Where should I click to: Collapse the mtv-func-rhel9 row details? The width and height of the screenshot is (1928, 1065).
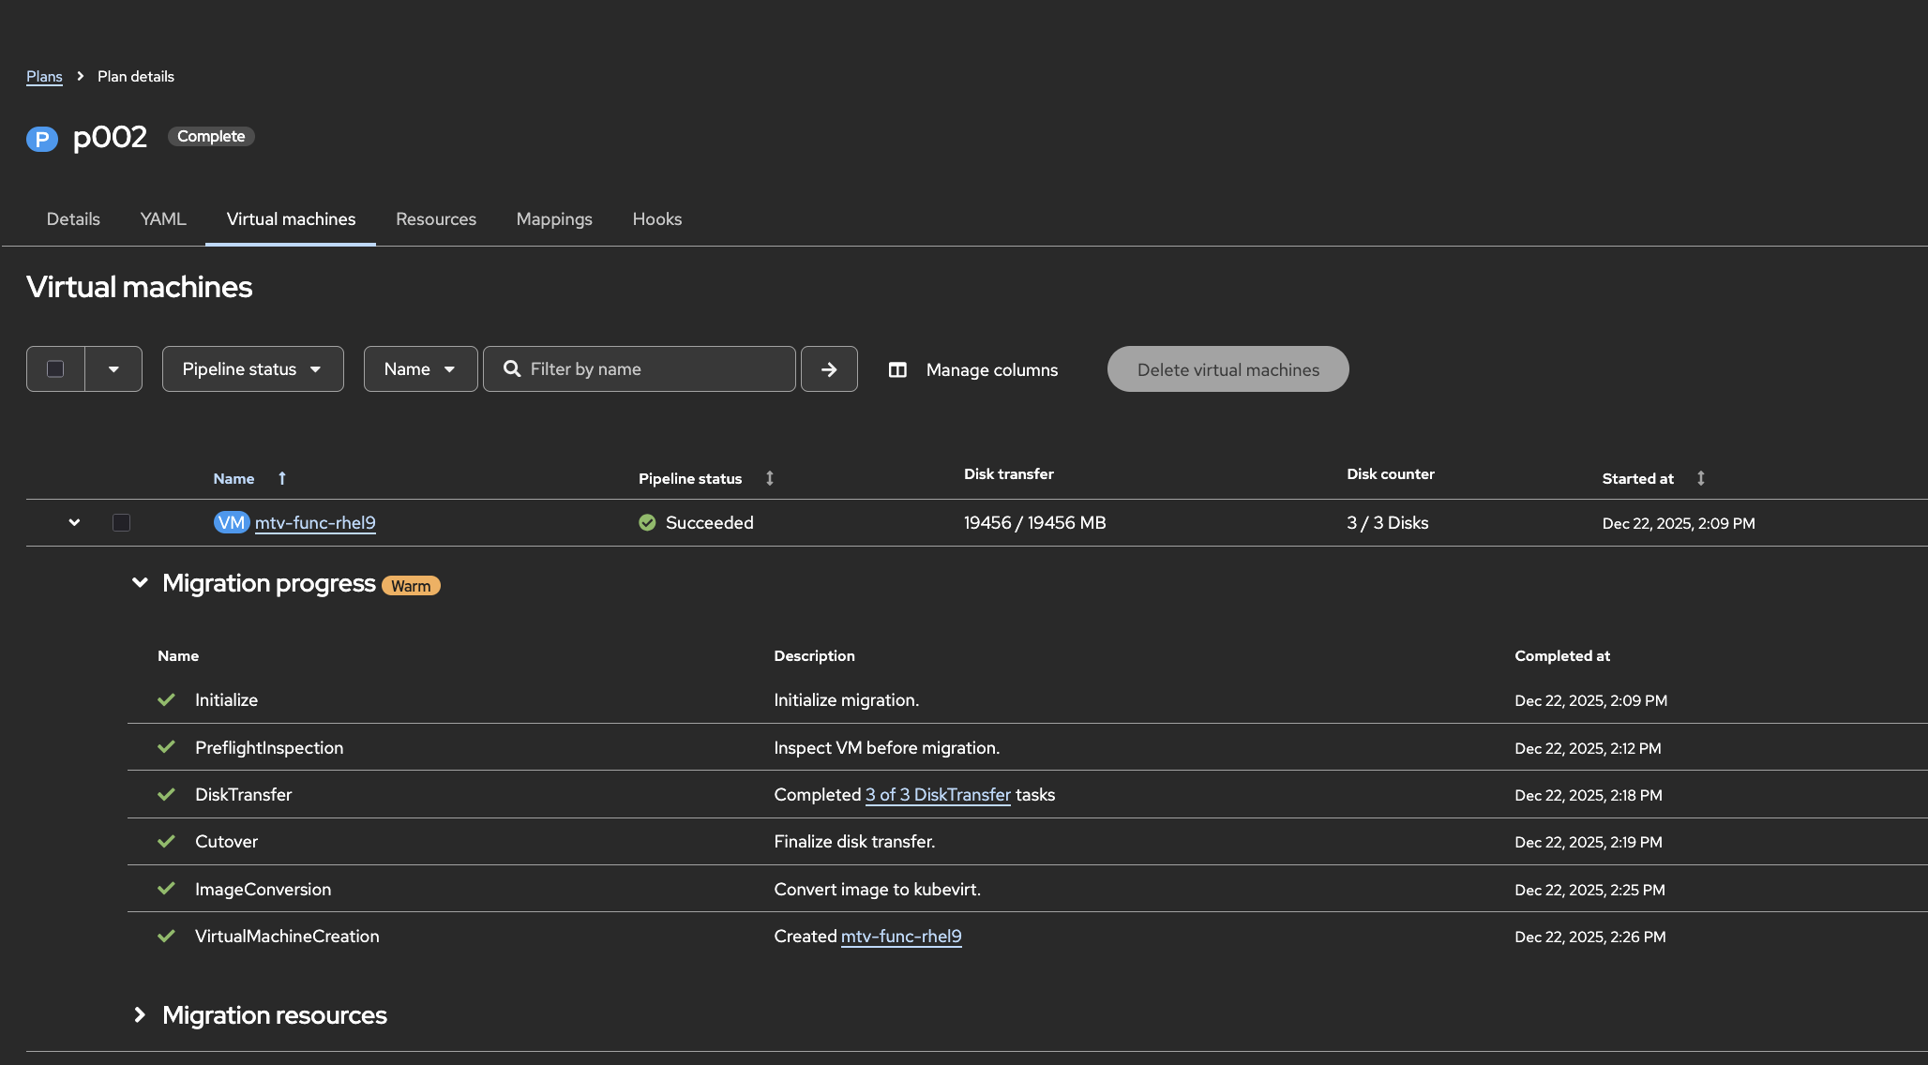coord(74,523)
